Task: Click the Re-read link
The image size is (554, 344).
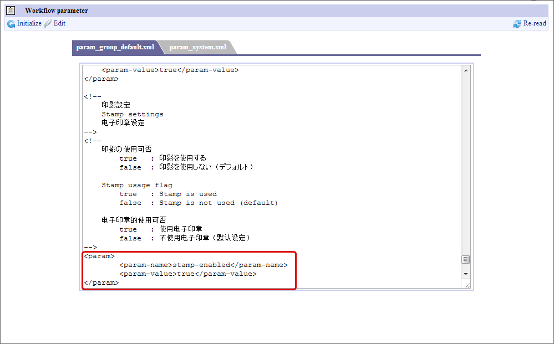Action: point(535,23)
